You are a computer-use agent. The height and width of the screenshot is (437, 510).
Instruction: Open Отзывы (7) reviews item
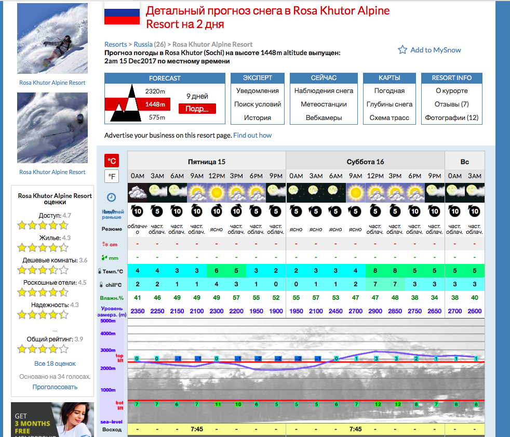tap(452, 104)
